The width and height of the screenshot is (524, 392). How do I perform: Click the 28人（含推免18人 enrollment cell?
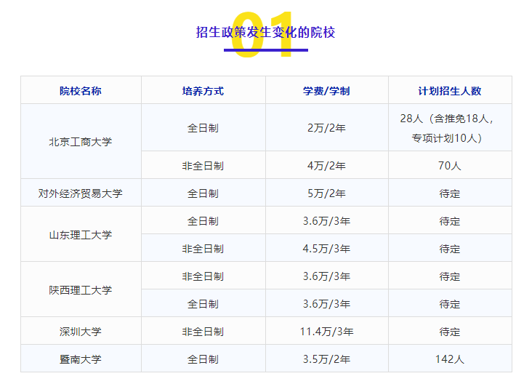(450, 128)
